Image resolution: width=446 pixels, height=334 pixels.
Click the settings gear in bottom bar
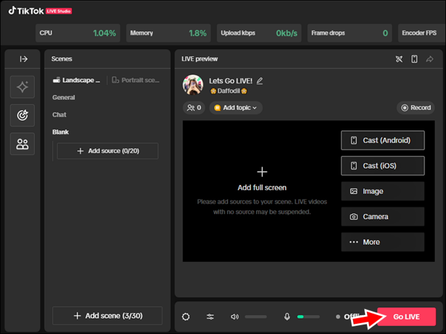pos(186,317)
